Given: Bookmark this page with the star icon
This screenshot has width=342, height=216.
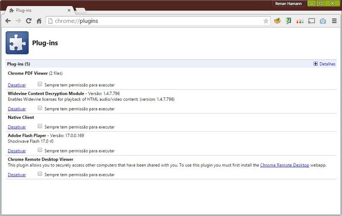Looking at the screenshot, I should point(265,21).
